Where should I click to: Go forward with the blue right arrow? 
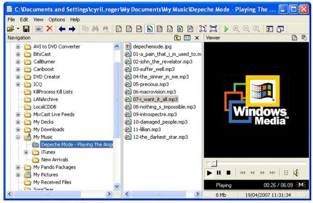(72, 29)
